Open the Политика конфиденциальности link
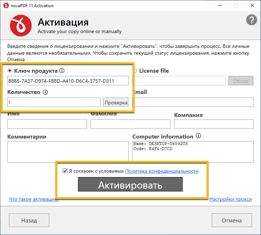The width and height of the screenshot is (261, 235). [x=162, y=171]
